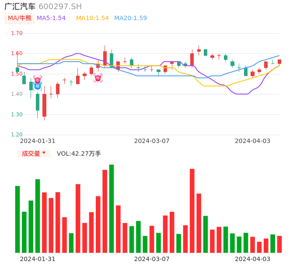This screenshot has width=300, height=265.
Task: Click the bull marker near mid-February candles
Action: (98, 78)
